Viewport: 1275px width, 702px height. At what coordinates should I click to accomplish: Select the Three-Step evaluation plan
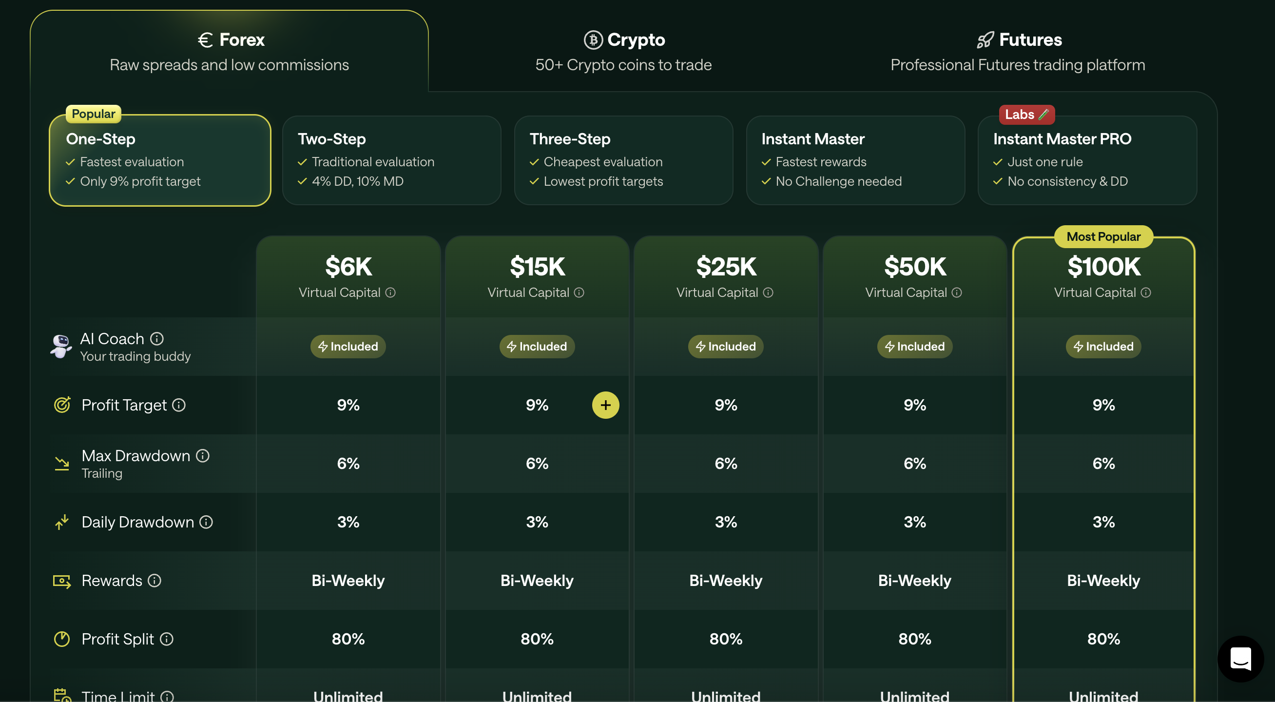click(623, 161)
